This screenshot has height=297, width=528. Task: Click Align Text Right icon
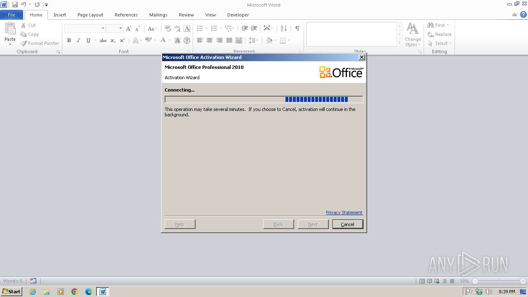[219, 40]
